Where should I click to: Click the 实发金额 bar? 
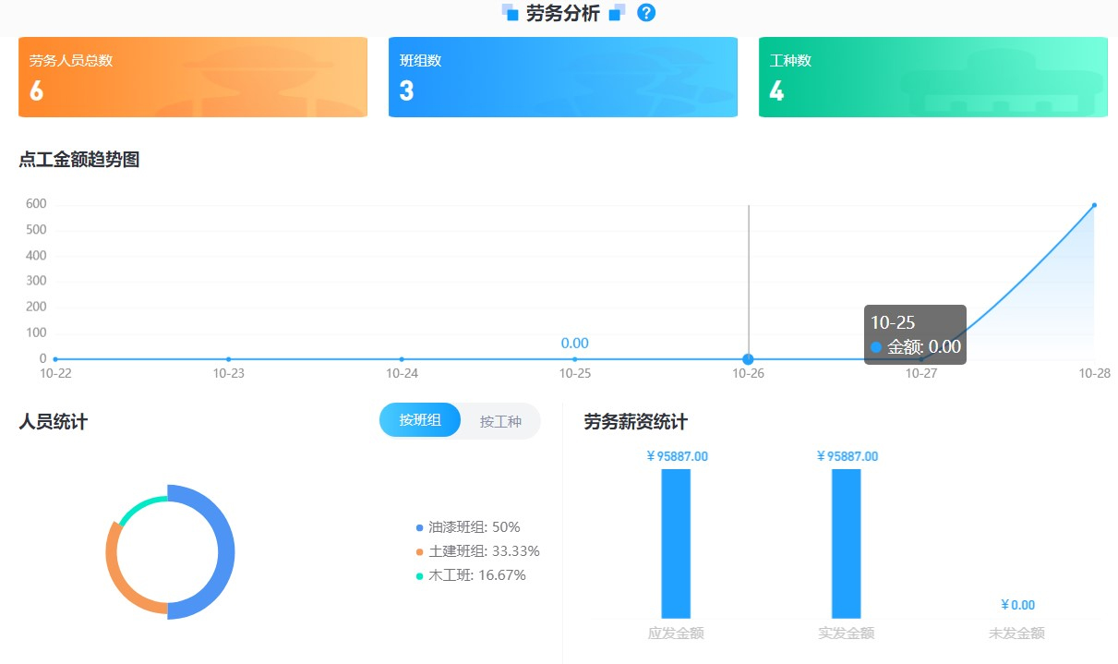coord(846,543)
